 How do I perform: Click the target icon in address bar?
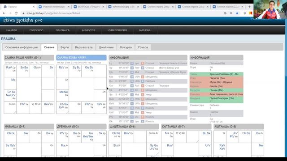(x=225, y=13)
